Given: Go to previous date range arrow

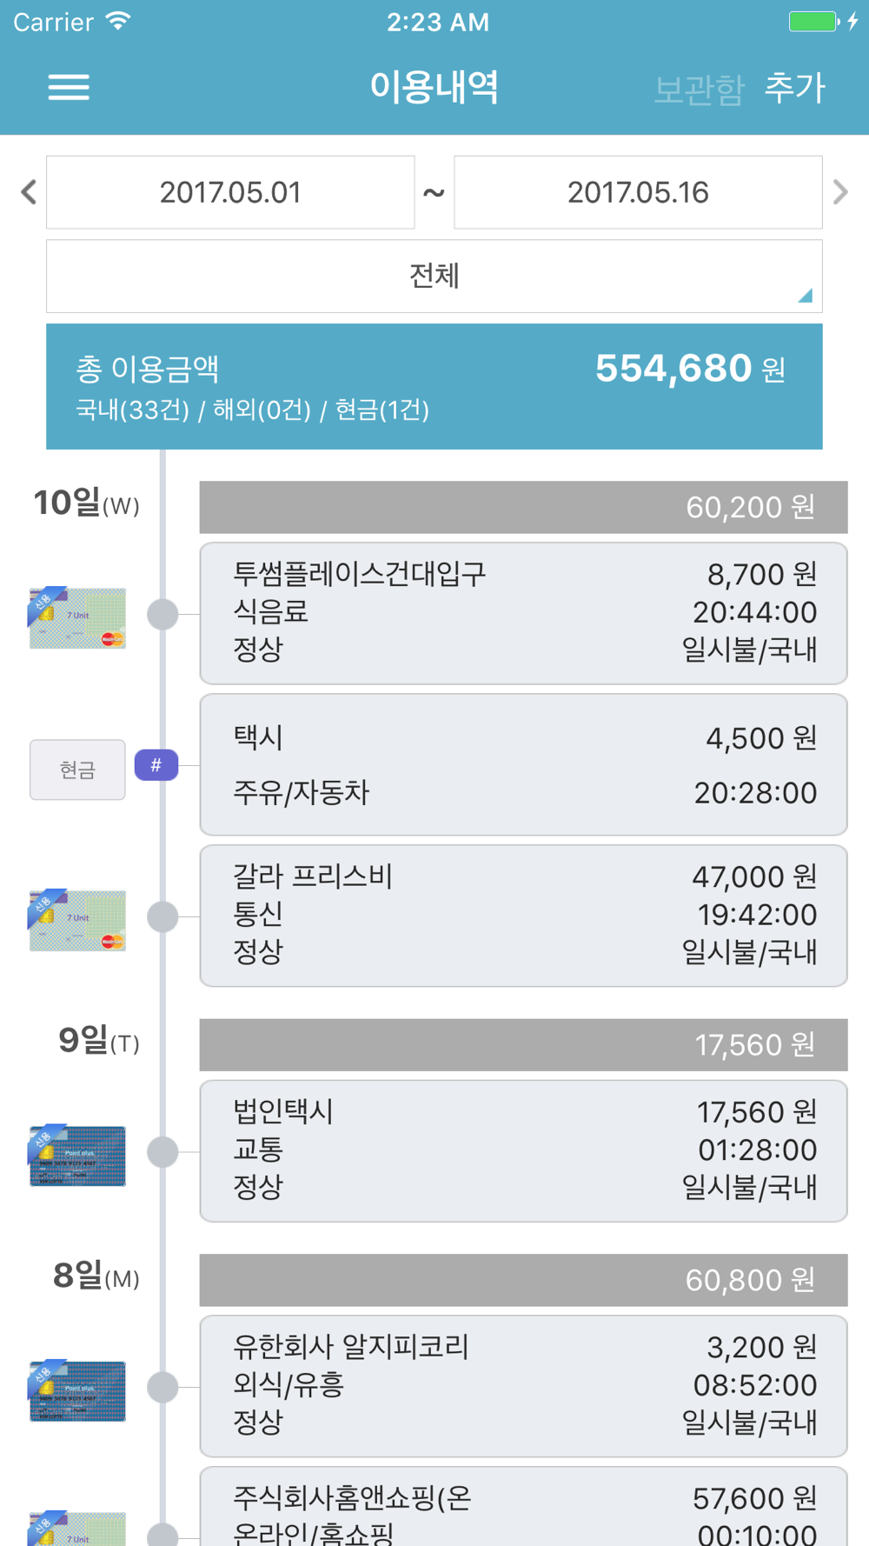Looking at the screenshot, I should (29, 192).
